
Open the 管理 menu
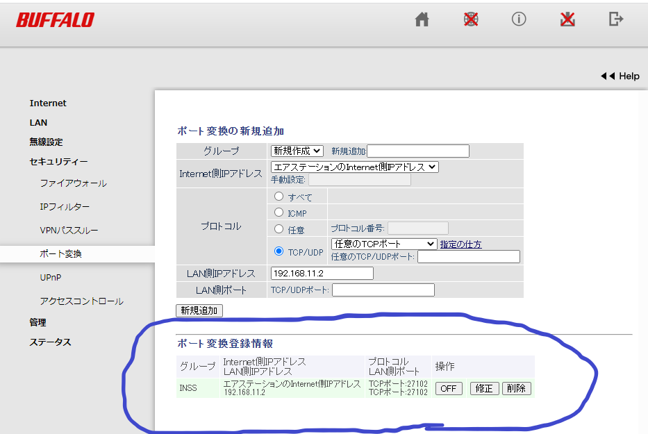tap(38, 322)
